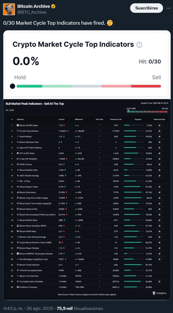The height and width of the screenshot is (313, 173).
Task: Click the verified badge next to Bitcoin Archive
Action: pyautogui.click(x=53, y=6)
